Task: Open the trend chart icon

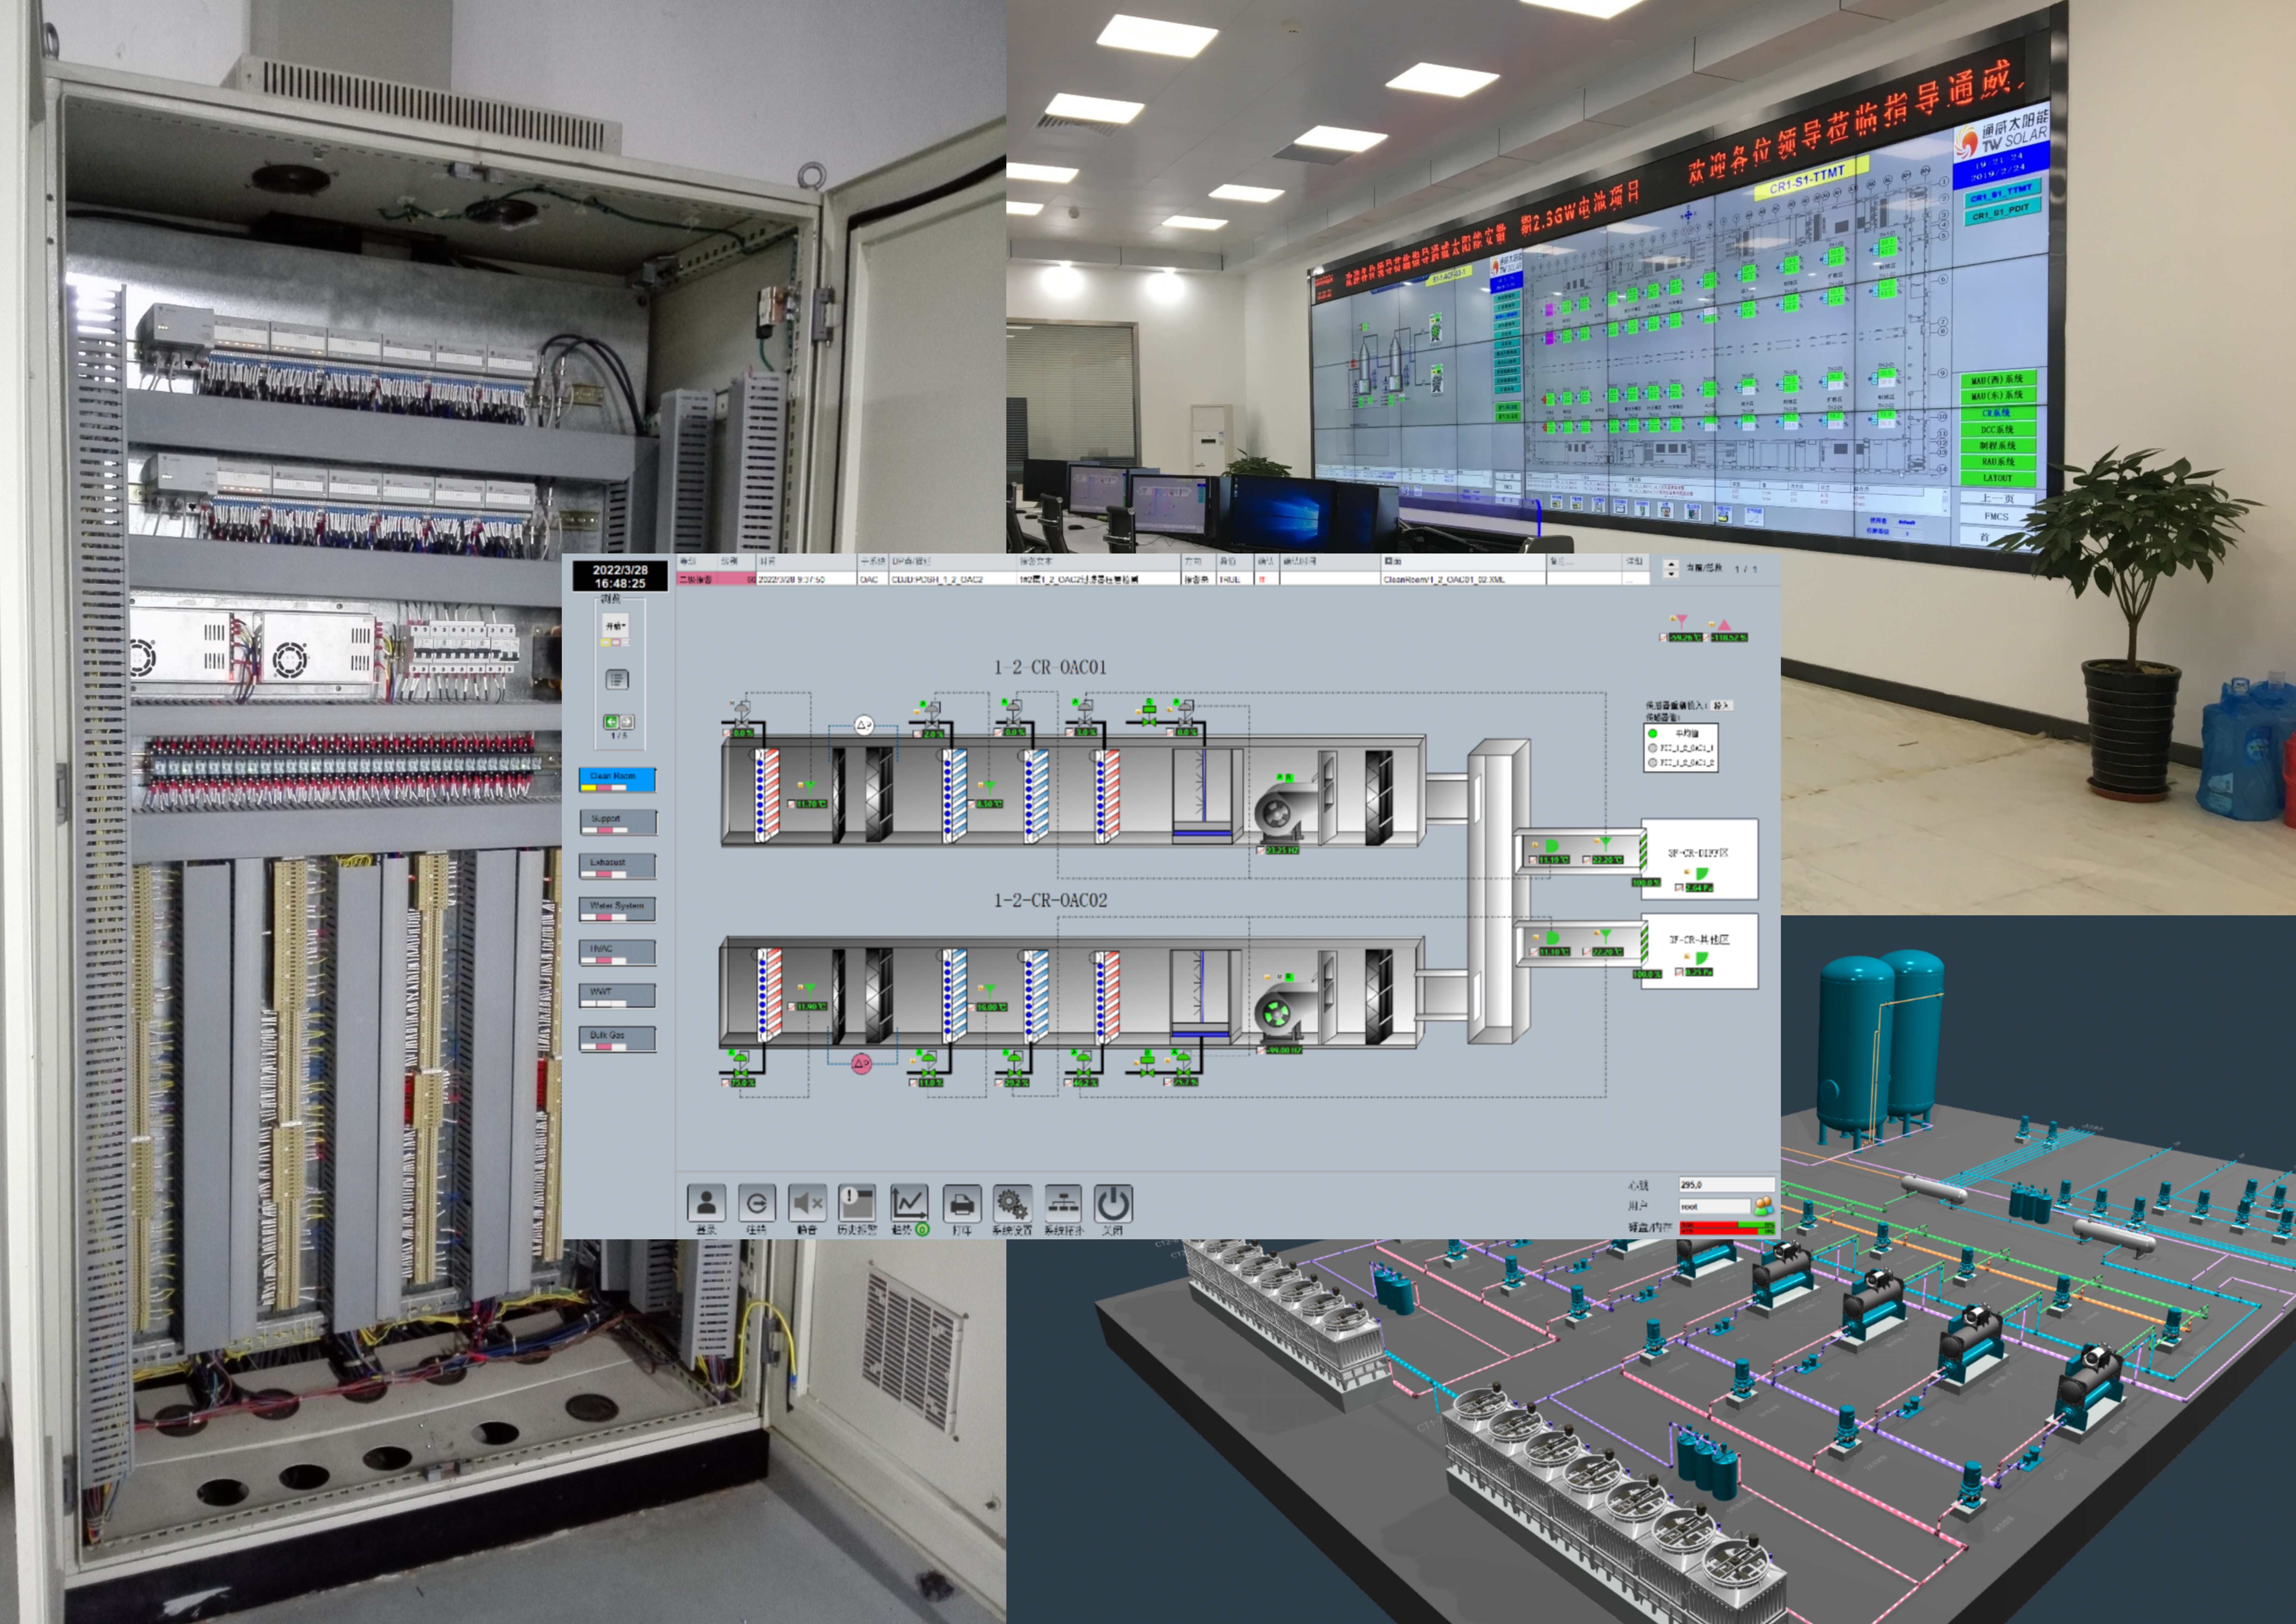Action: tap(909, 1203)
